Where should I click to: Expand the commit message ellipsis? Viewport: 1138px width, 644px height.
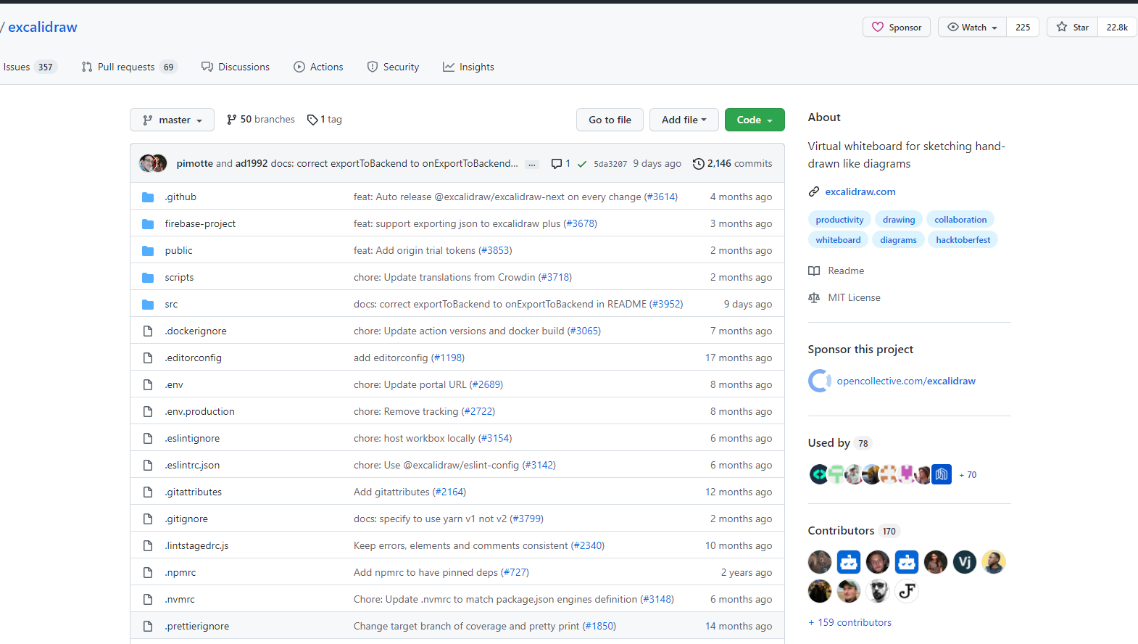point(532,165)
